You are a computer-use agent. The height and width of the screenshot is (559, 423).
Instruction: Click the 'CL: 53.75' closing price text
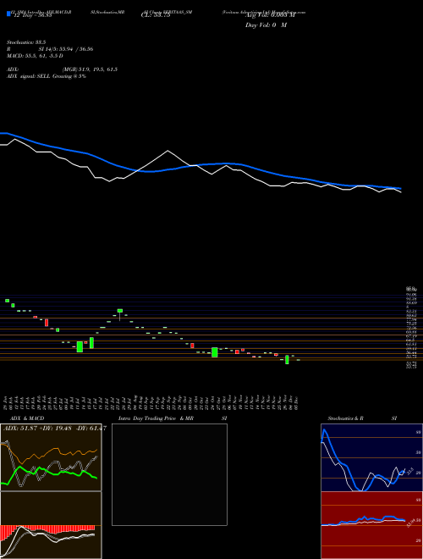click(x=156, y=15)
